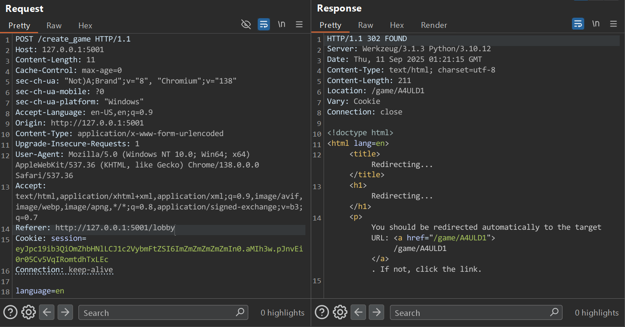This screenshot has height=327, width=625.
Task: Go to next match in Response search
Action: point(376,312)
